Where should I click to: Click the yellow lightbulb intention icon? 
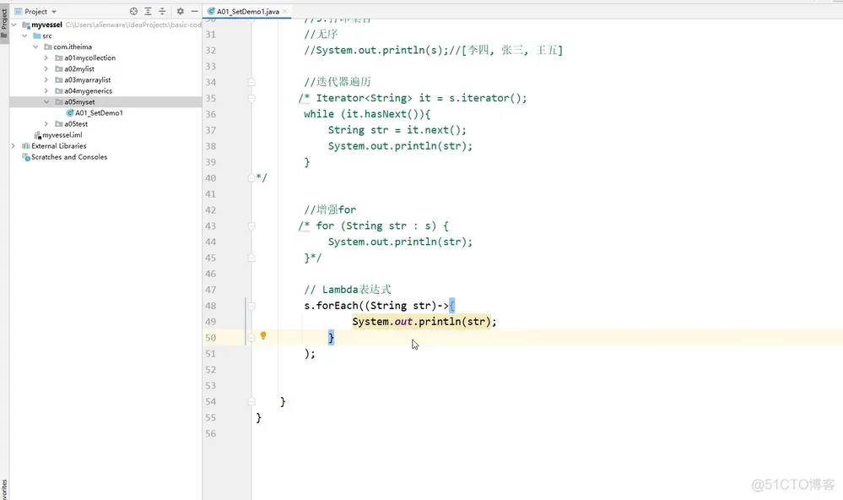(x=263, y=336)
